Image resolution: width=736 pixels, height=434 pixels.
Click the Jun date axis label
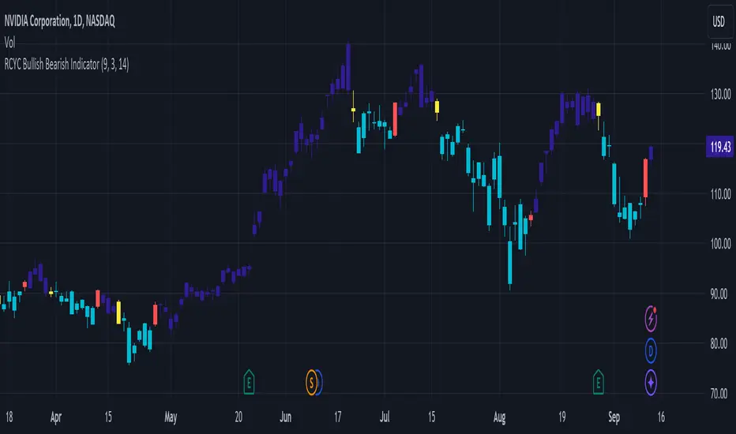[x=285, y=417]
